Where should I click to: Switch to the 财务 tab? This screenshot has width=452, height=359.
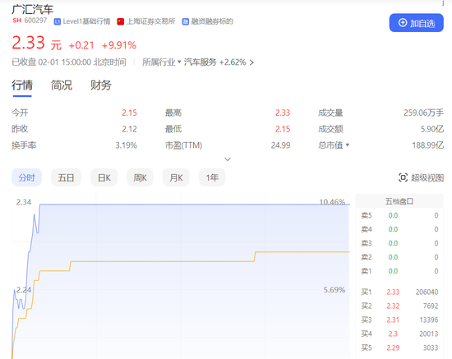point(100,85)
